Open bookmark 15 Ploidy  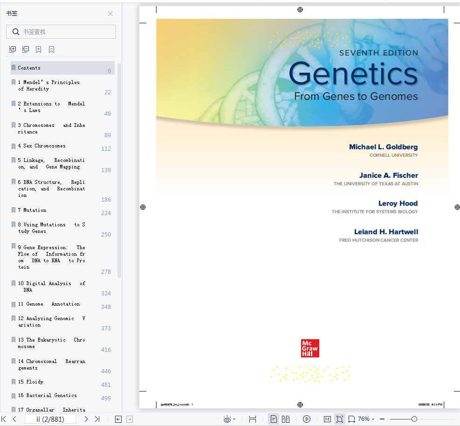62,382
